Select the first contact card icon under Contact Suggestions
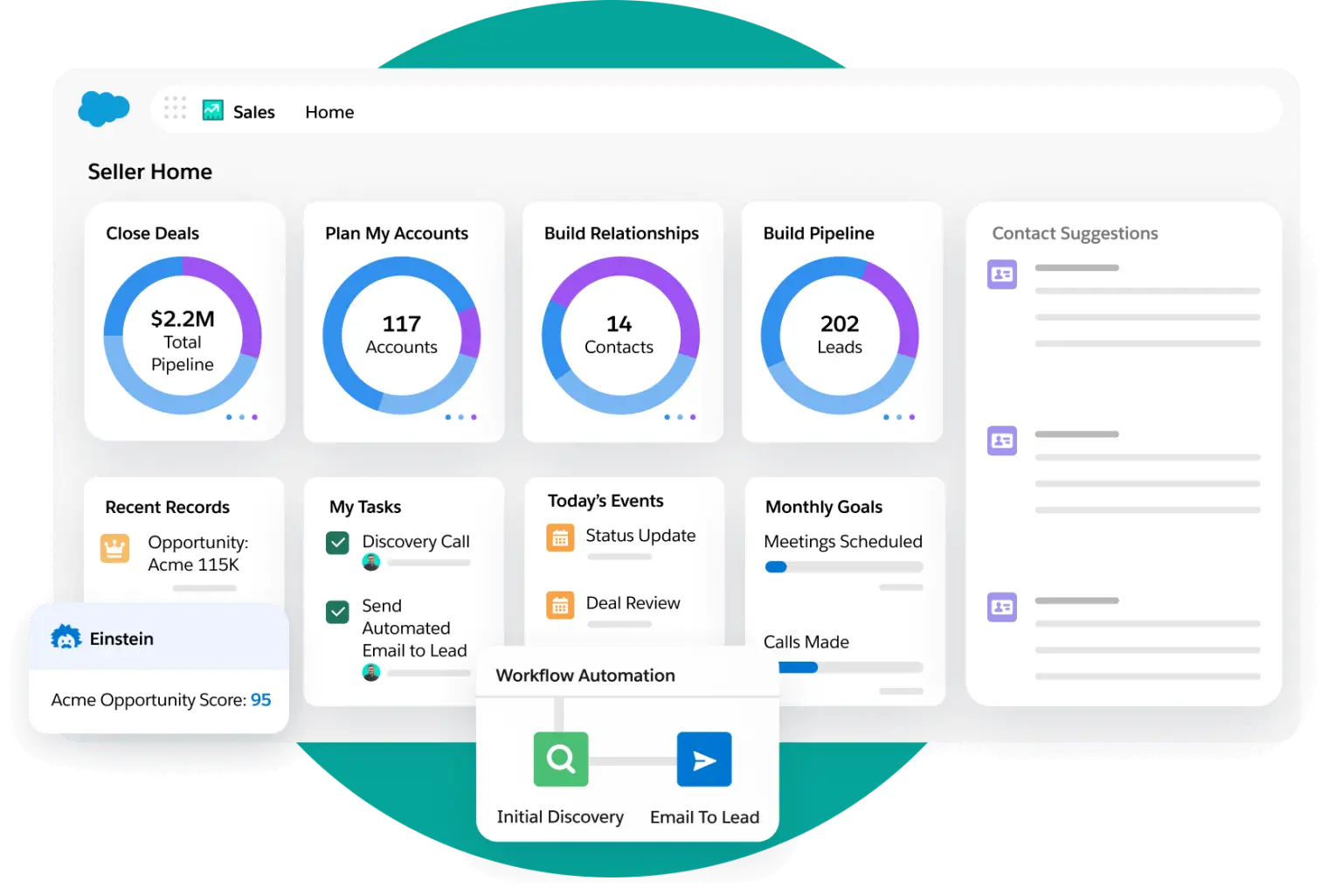This screenshot has height=895, width=1342. (x=1002, y=274)
